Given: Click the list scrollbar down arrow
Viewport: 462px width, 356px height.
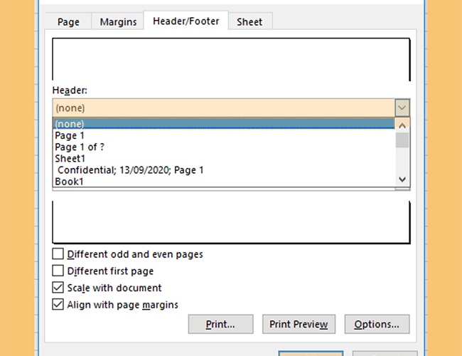Looking at the screenshot, I should pyautogui.click(x=402, y=179).
